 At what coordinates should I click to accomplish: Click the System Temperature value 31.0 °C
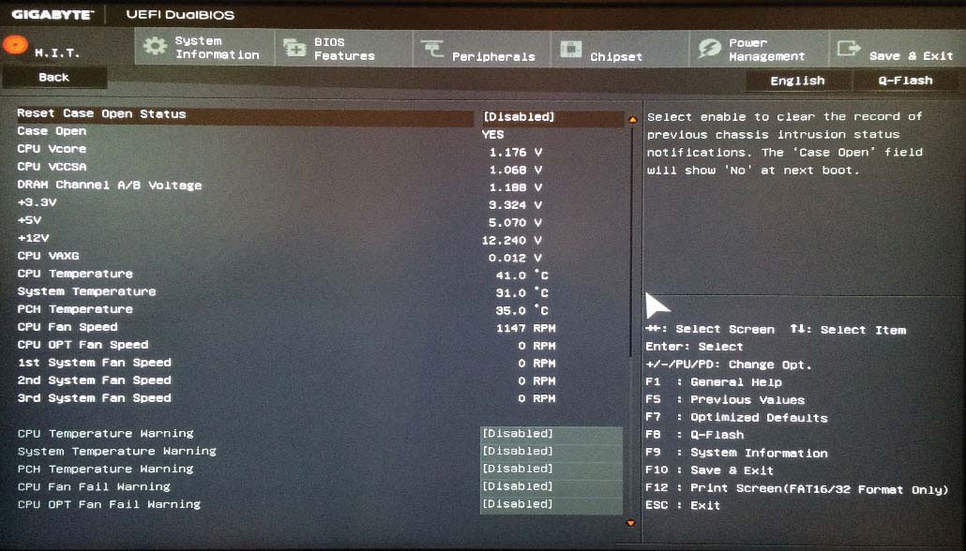coord(521,293)
